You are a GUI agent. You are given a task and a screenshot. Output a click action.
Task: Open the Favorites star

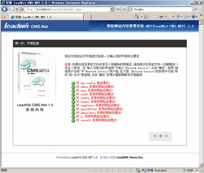4,17
